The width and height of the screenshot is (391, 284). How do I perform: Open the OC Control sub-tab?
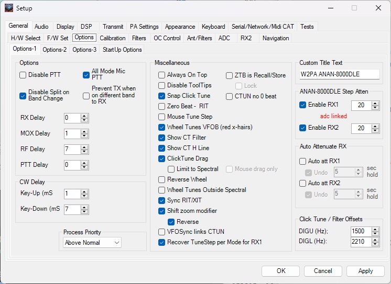(167, 38)
